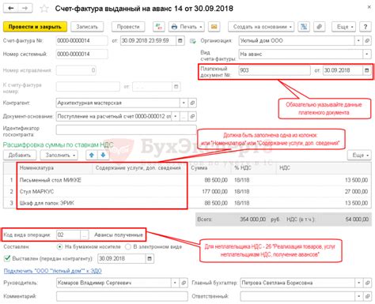Click the Комментарий input field
Image resolution: width=375 pixels, height=304 pixels.
122,296
